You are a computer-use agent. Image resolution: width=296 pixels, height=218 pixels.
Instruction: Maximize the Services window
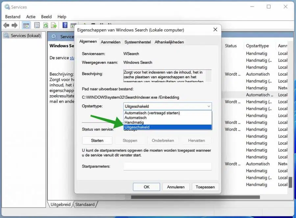click(x=269, y=7)
